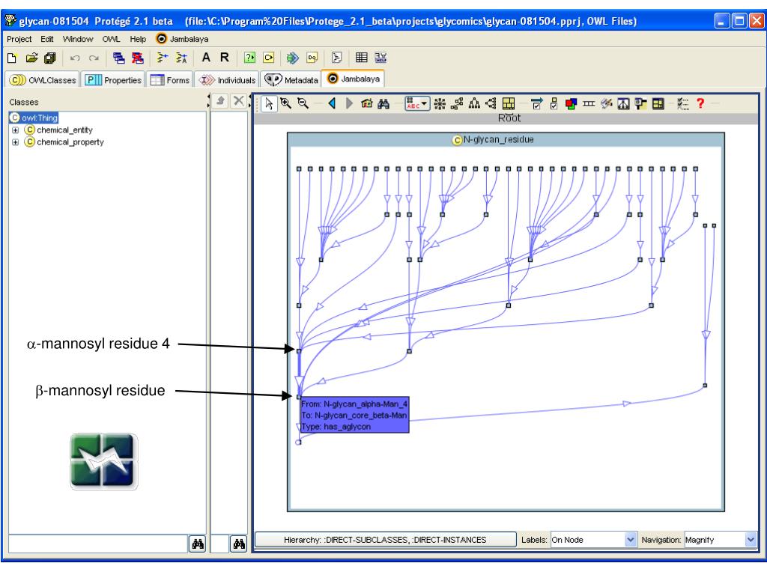Image resolution: width=767 pixels, height=575 pixels.
Task: Open the OWL menu
Action: click(111, 39)
